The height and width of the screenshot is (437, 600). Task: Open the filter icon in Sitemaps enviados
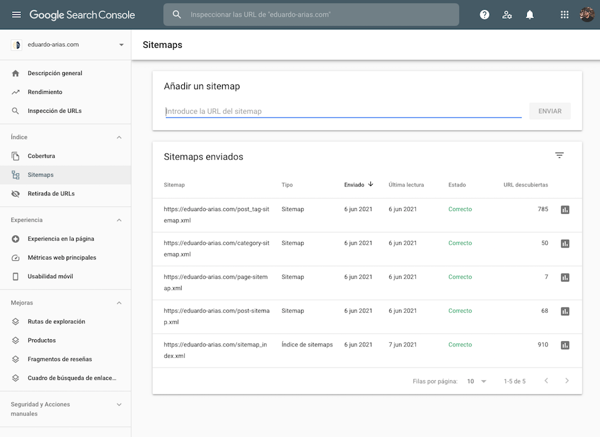pos(559,155)
